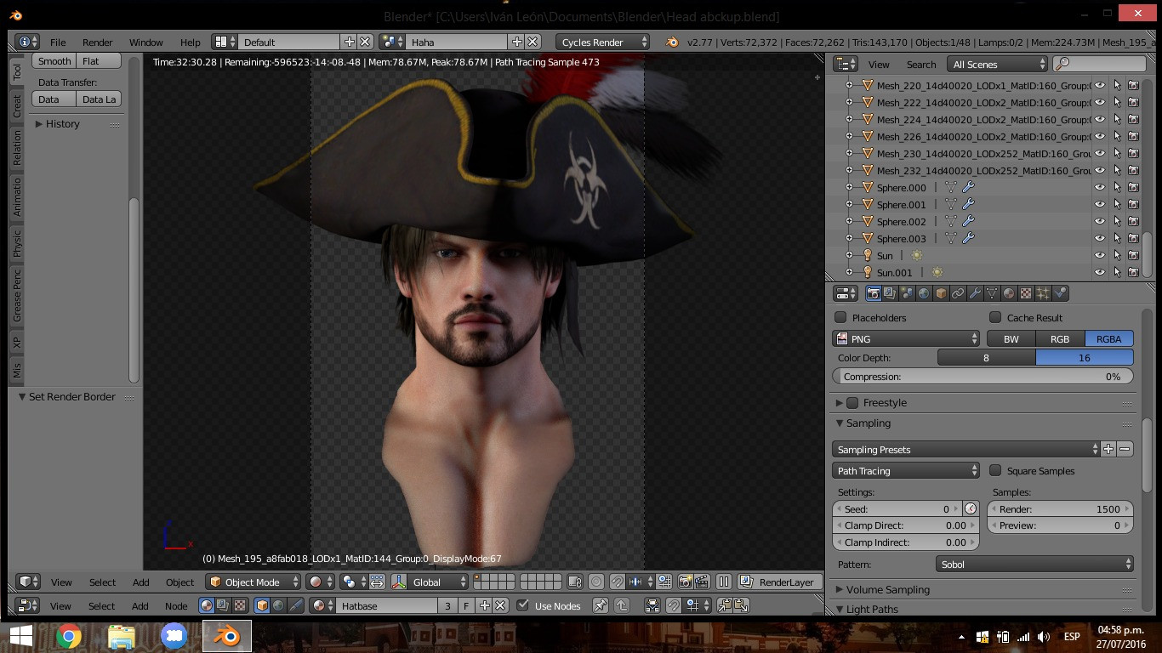Select RGB color mode
The height and width of the screenshot is (653, 1162).
tap(1060, 338)
